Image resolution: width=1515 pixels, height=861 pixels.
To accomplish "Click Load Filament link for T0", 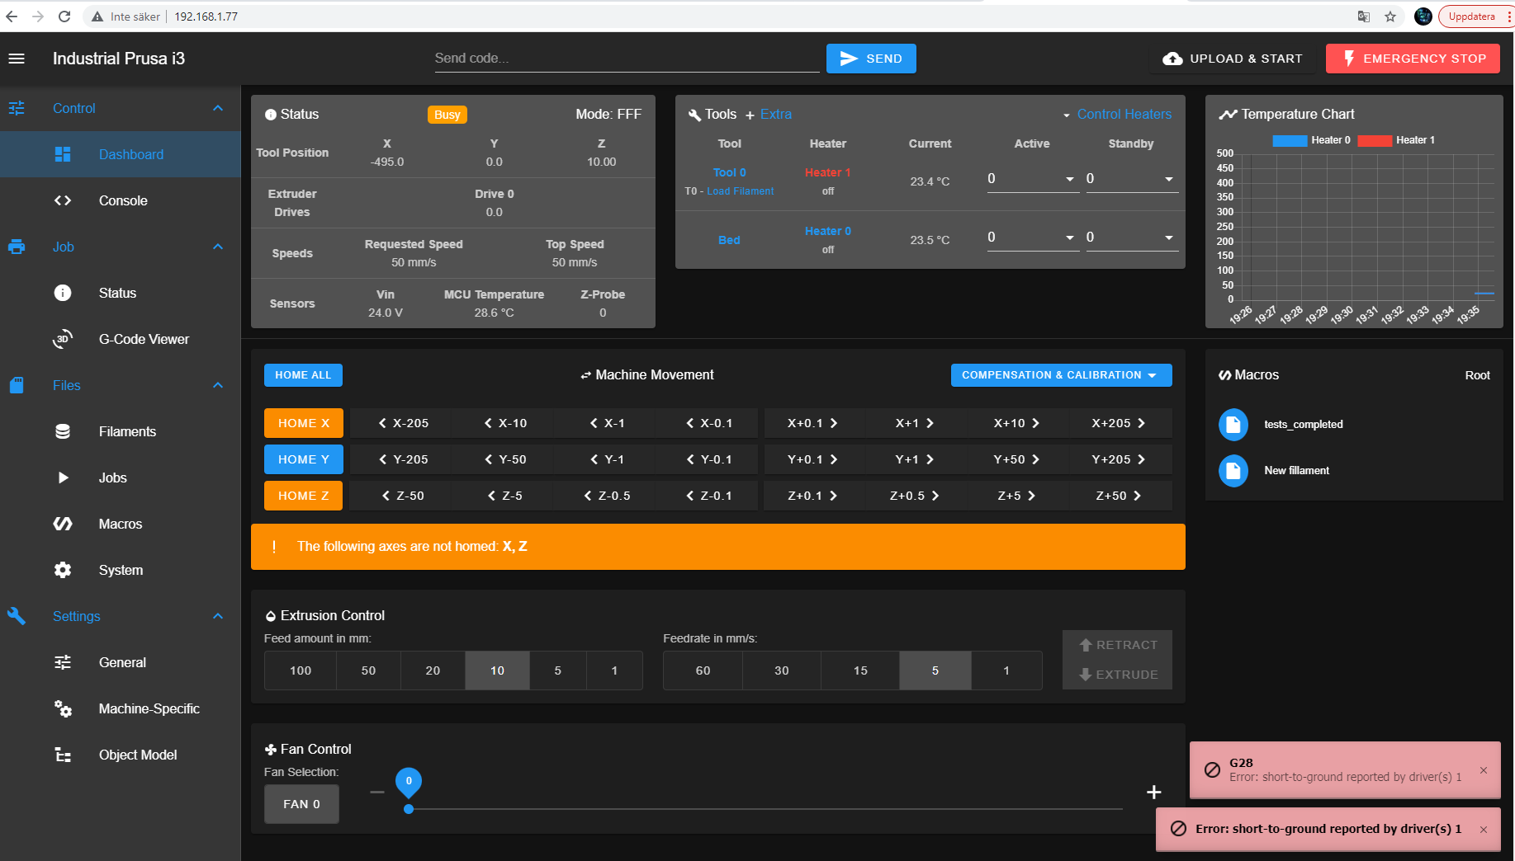I will (x=740, y=191).
